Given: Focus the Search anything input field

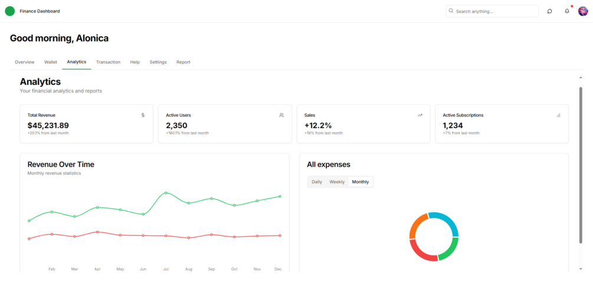Looking at the screenshot, I should click(492, 11).
